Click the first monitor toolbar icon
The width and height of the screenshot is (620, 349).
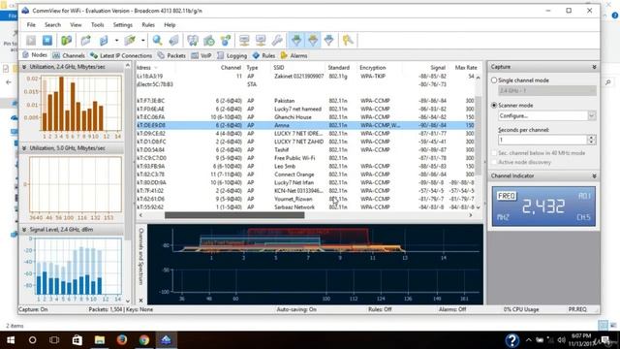tap(244, 40)
